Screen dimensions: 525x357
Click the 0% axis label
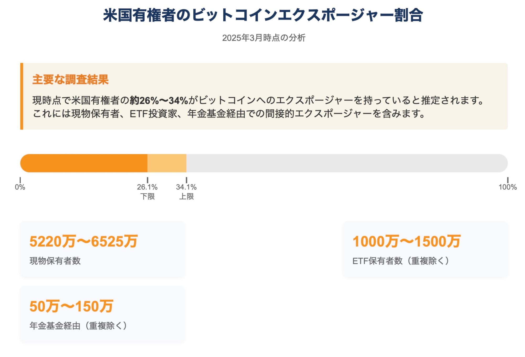(x=20, y=187)
